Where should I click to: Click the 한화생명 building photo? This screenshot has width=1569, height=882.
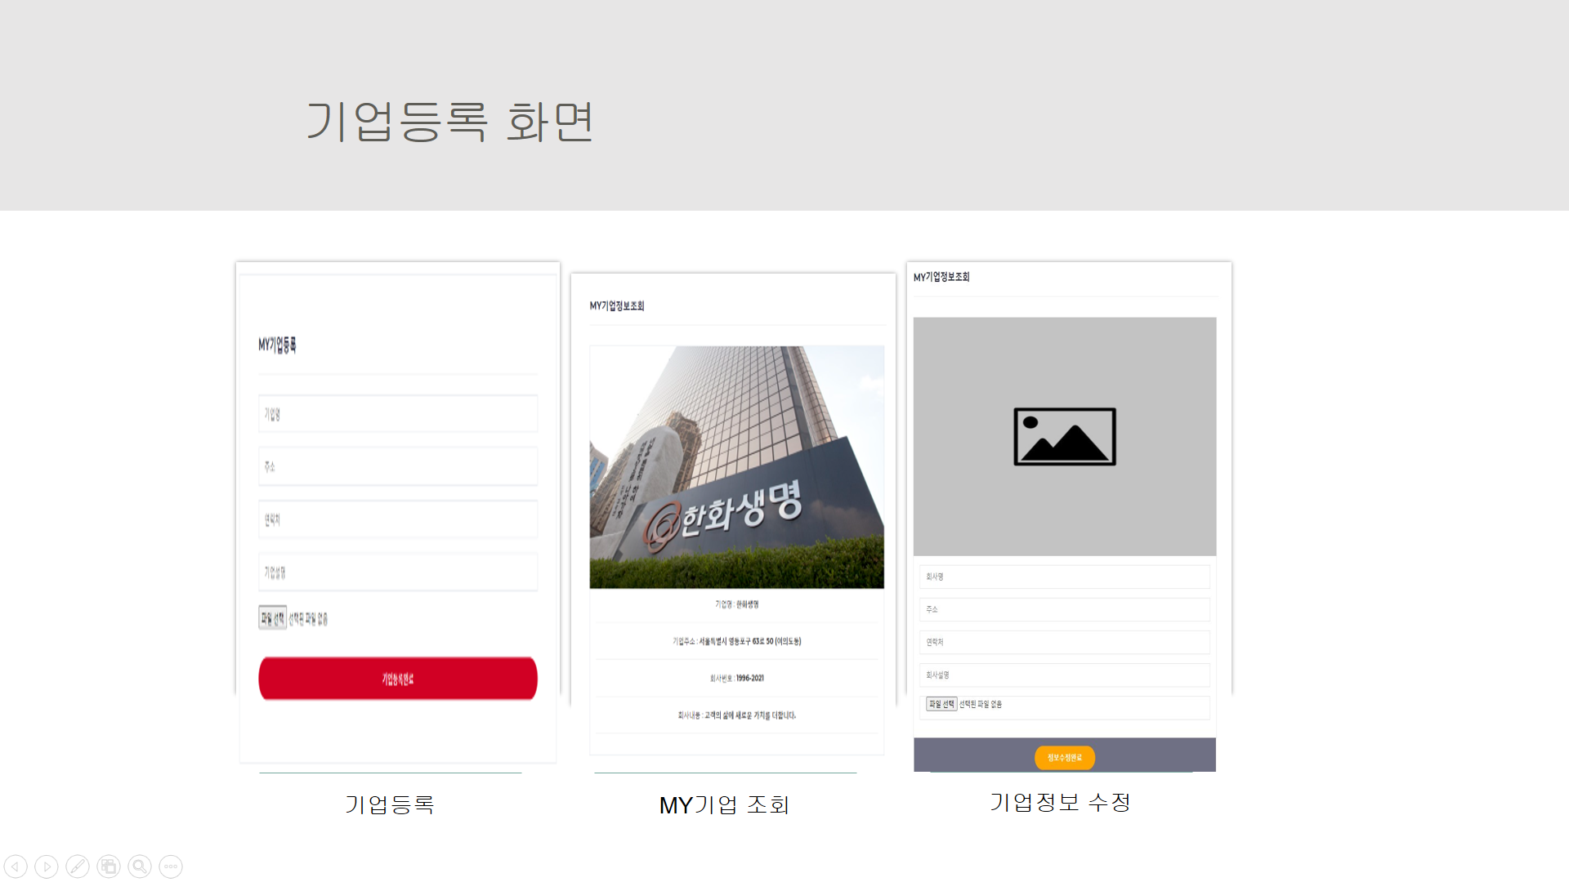click(736, 467)
